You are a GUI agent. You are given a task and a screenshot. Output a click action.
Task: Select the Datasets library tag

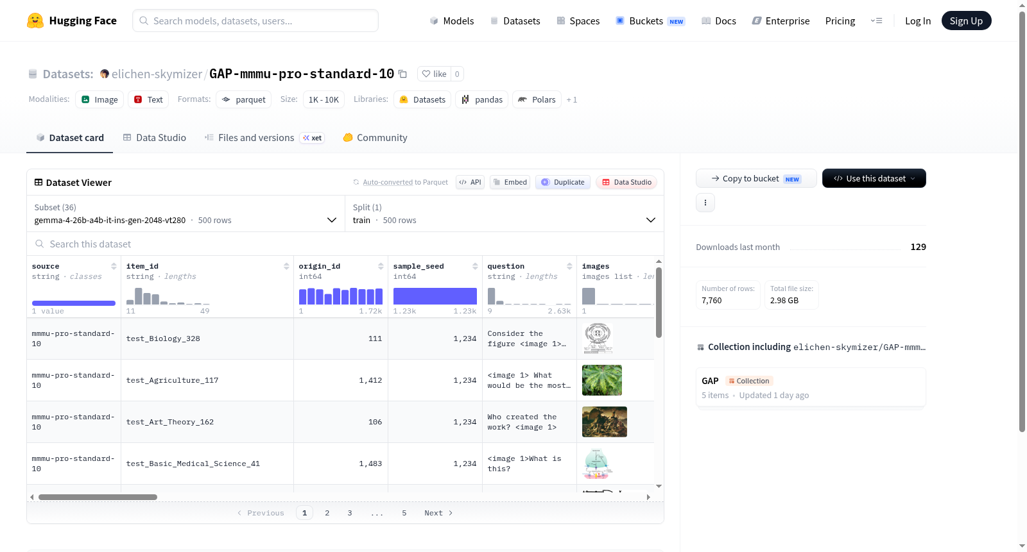(422, 99)
